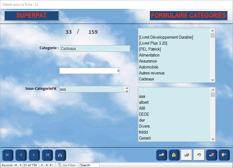Select Divers in sub-categories list

point(174,126)
